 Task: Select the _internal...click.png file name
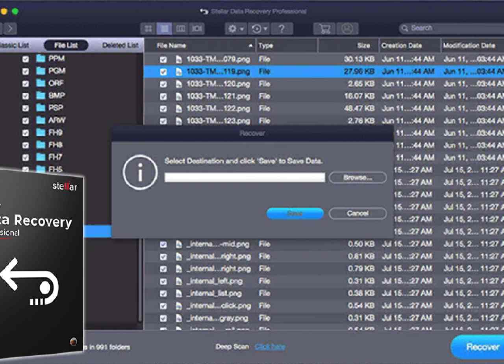219,306
